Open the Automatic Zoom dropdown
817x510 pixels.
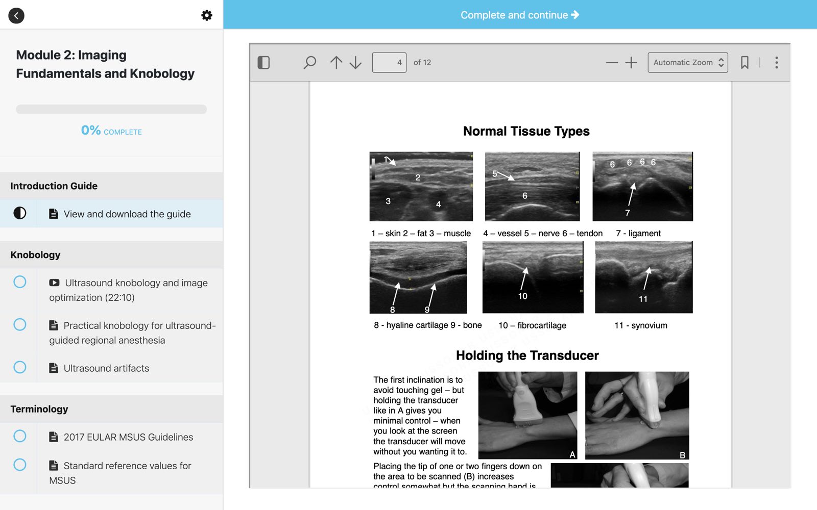coord(687,63)
